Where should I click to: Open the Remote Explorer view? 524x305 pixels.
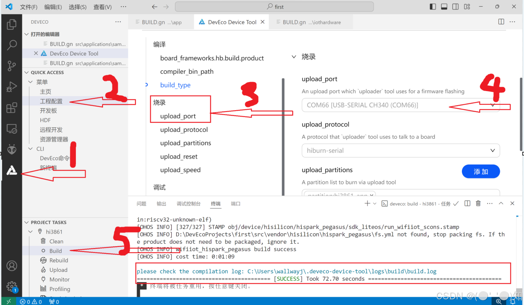(x=12, y=129)
